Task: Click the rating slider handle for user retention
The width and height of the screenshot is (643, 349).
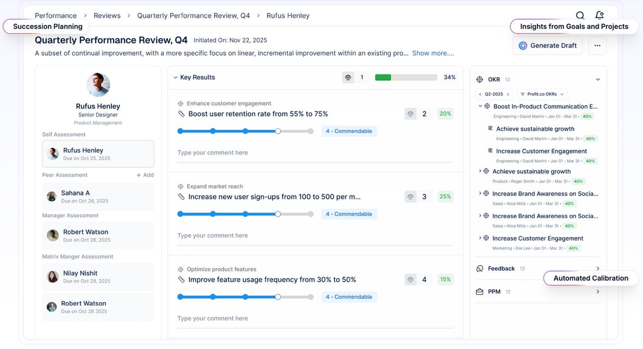Action: click(278, 131)
